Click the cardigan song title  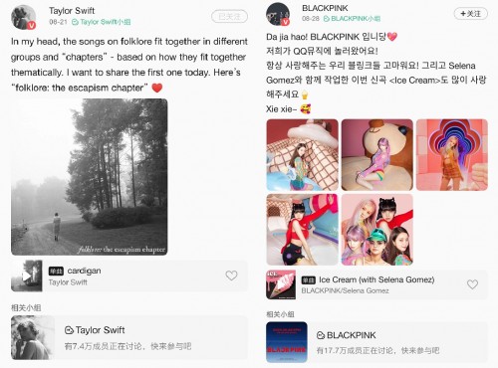(x=84, y=271)
